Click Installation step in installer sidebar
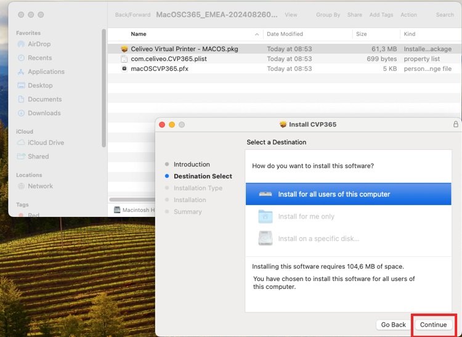Image resolution: width=462 pixels, height=337 pixels. pyautogui.click(x=190, y=200)
